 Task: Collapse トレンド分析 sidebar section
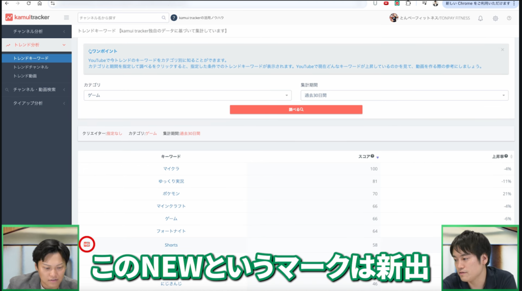[37, 45]
